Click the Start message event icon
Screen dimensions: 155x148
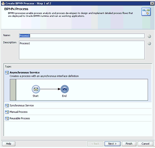tap(36, 89)
